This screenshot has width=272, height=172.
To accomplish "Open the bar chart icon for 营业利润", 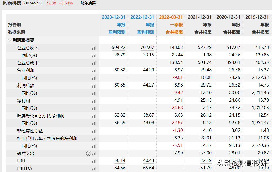I will [94, 71].
